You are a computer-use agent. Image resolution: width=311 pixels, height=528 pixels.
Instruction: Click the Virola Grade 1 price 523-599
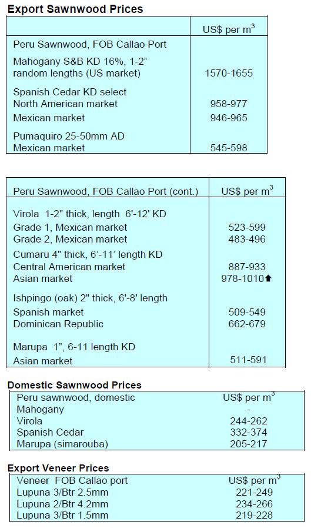247,227
